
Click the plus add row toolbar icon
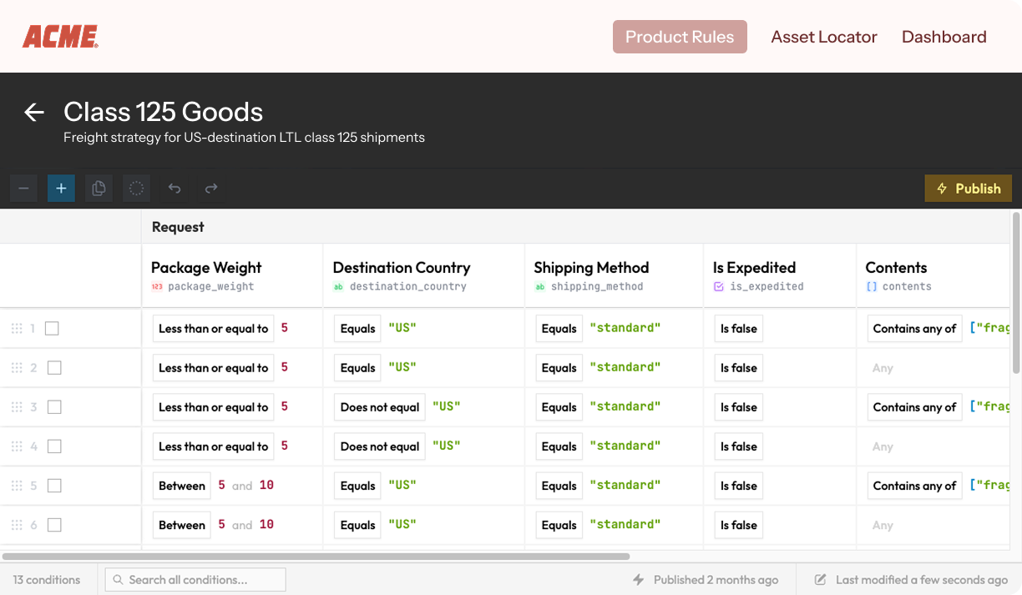pos(61,189)
